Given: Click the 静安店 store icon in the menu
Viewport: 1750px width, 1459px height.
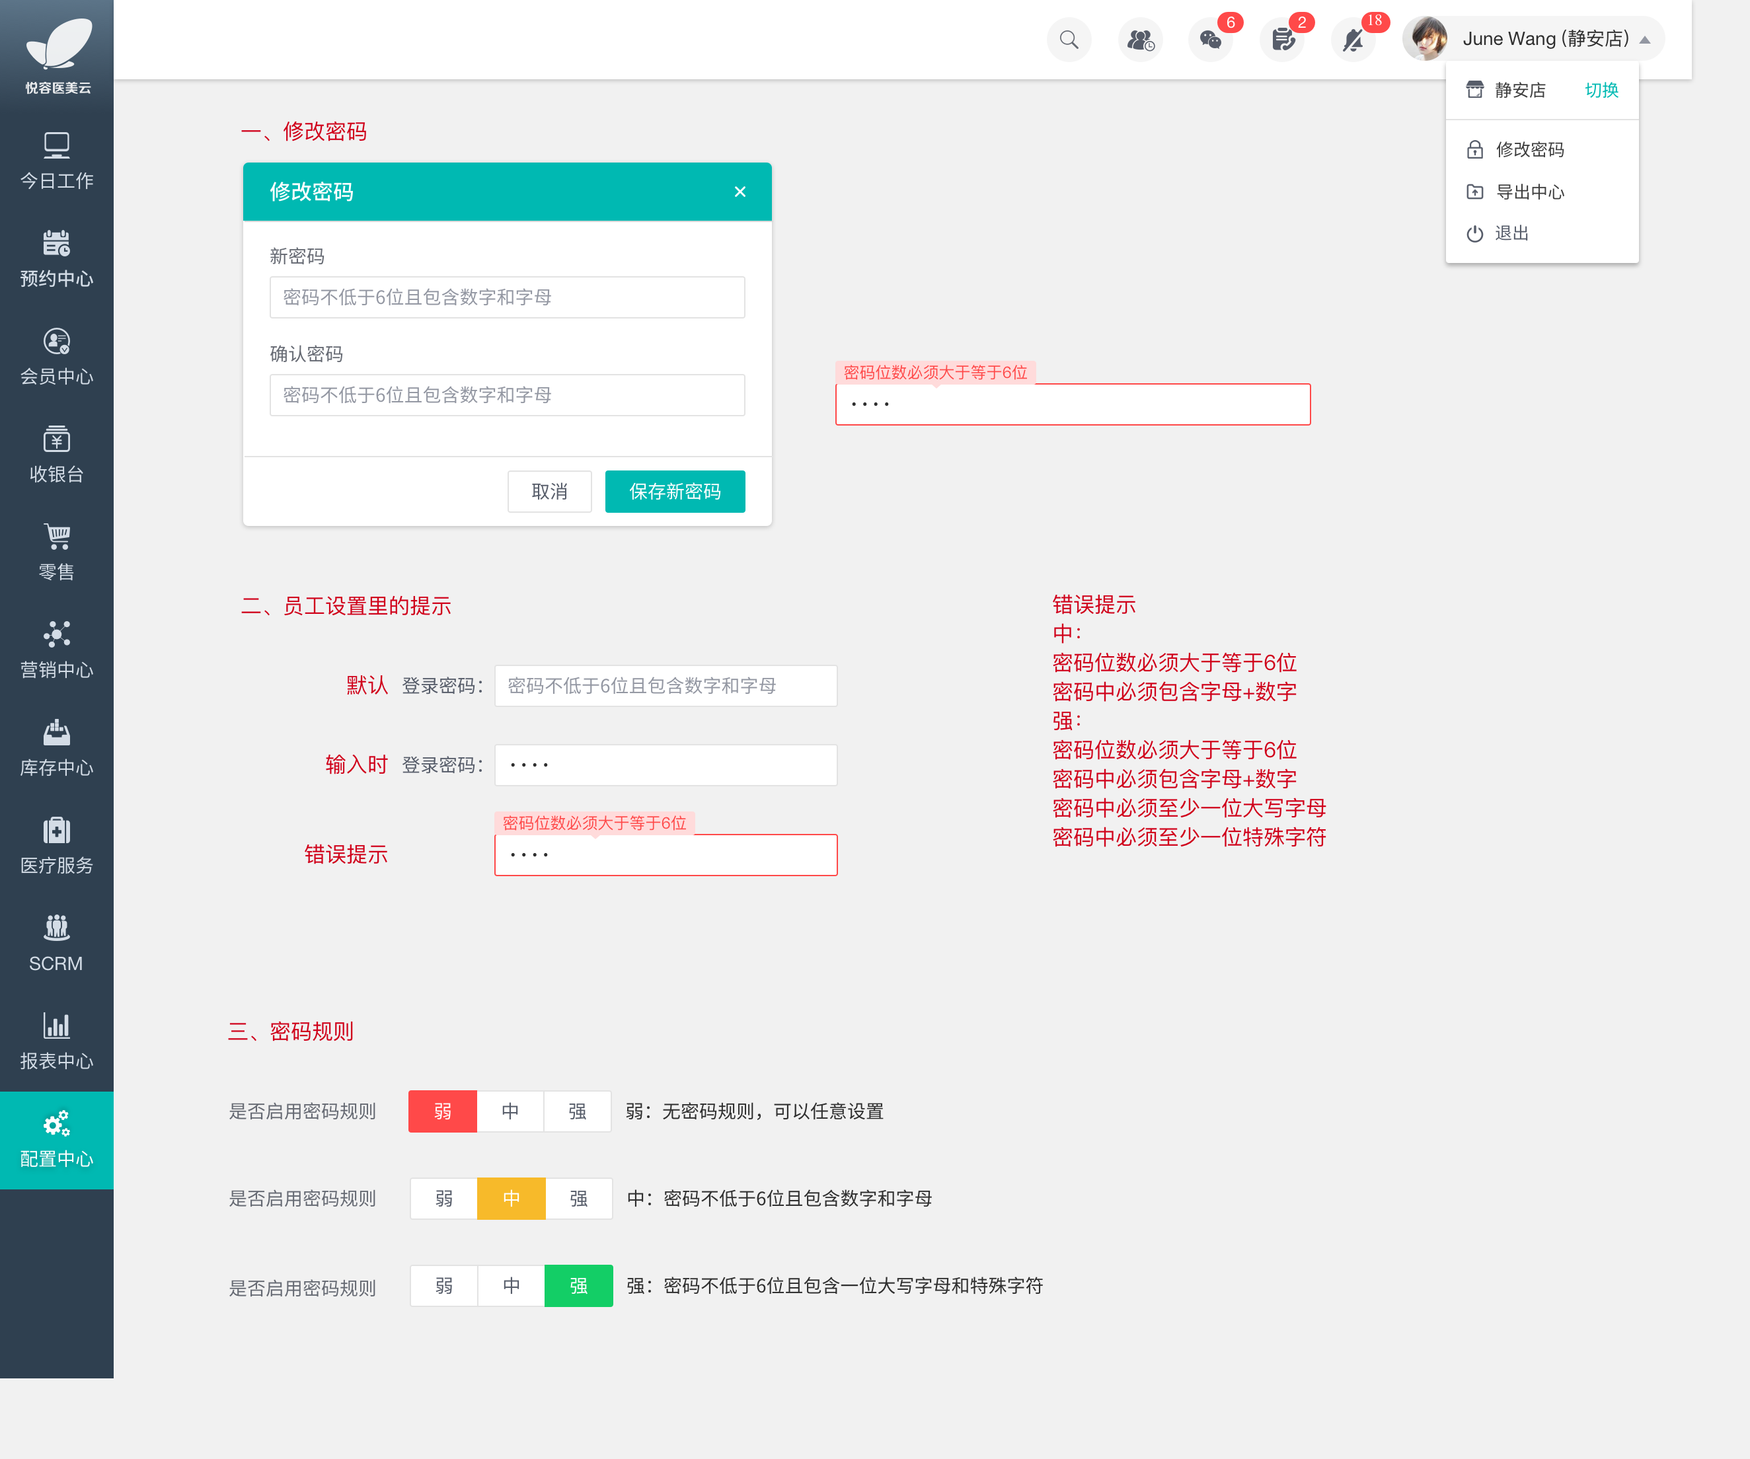Looking at the screenshot, I should point(1475,90).
